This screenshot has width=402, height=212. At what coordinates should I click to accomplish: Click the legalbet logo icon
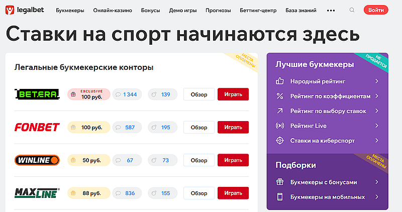[x=10, y=10]
